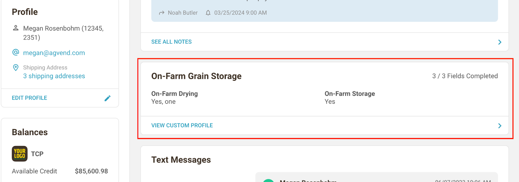Click the pencil edit profile icon

point(107,98)
